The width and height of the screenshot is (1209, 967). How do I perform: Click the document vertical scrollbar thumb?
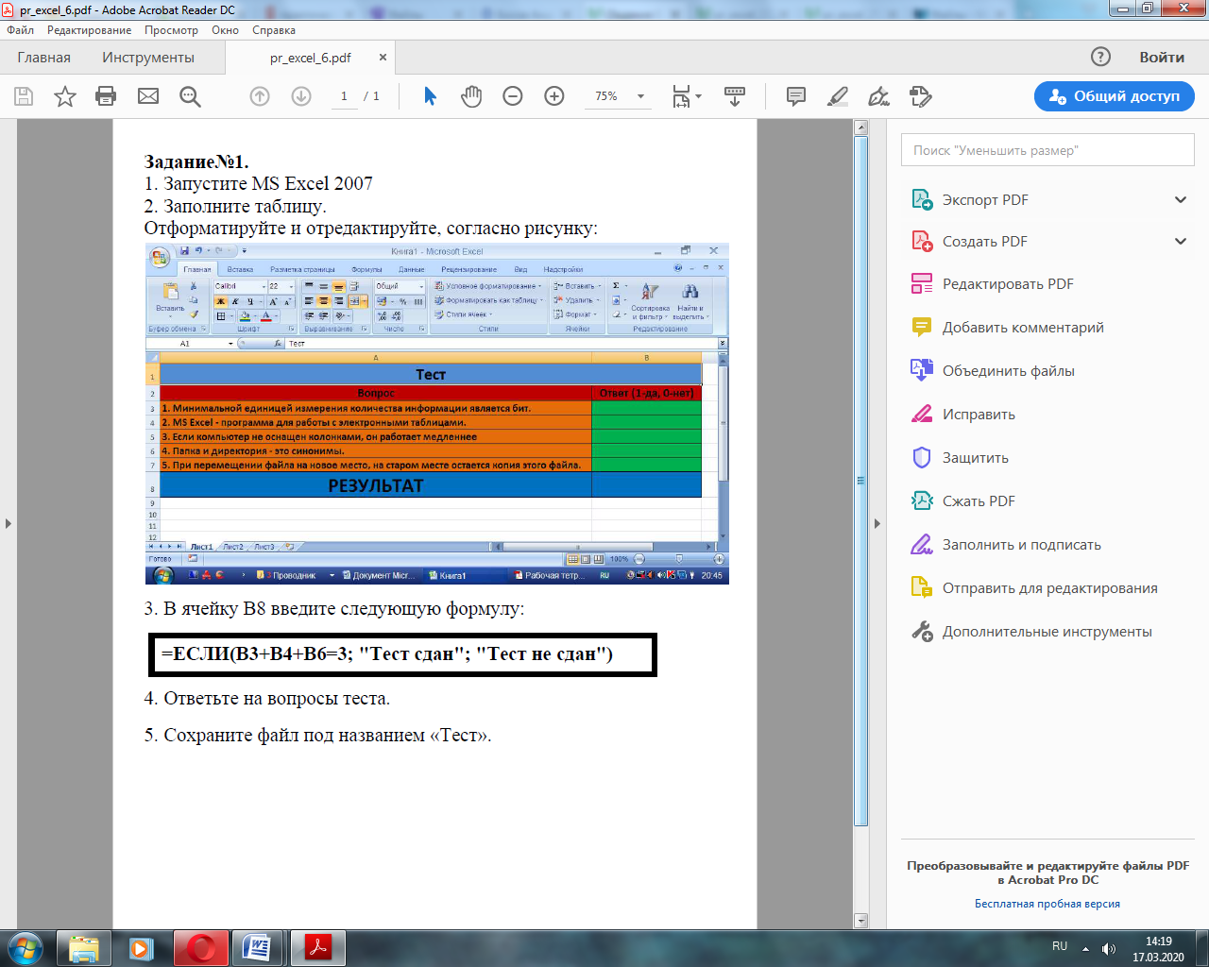(x=860, y=481)
